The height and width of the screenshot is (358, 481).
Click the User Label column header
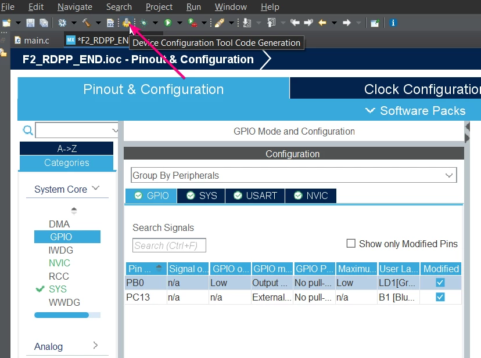tap(399, 269)
